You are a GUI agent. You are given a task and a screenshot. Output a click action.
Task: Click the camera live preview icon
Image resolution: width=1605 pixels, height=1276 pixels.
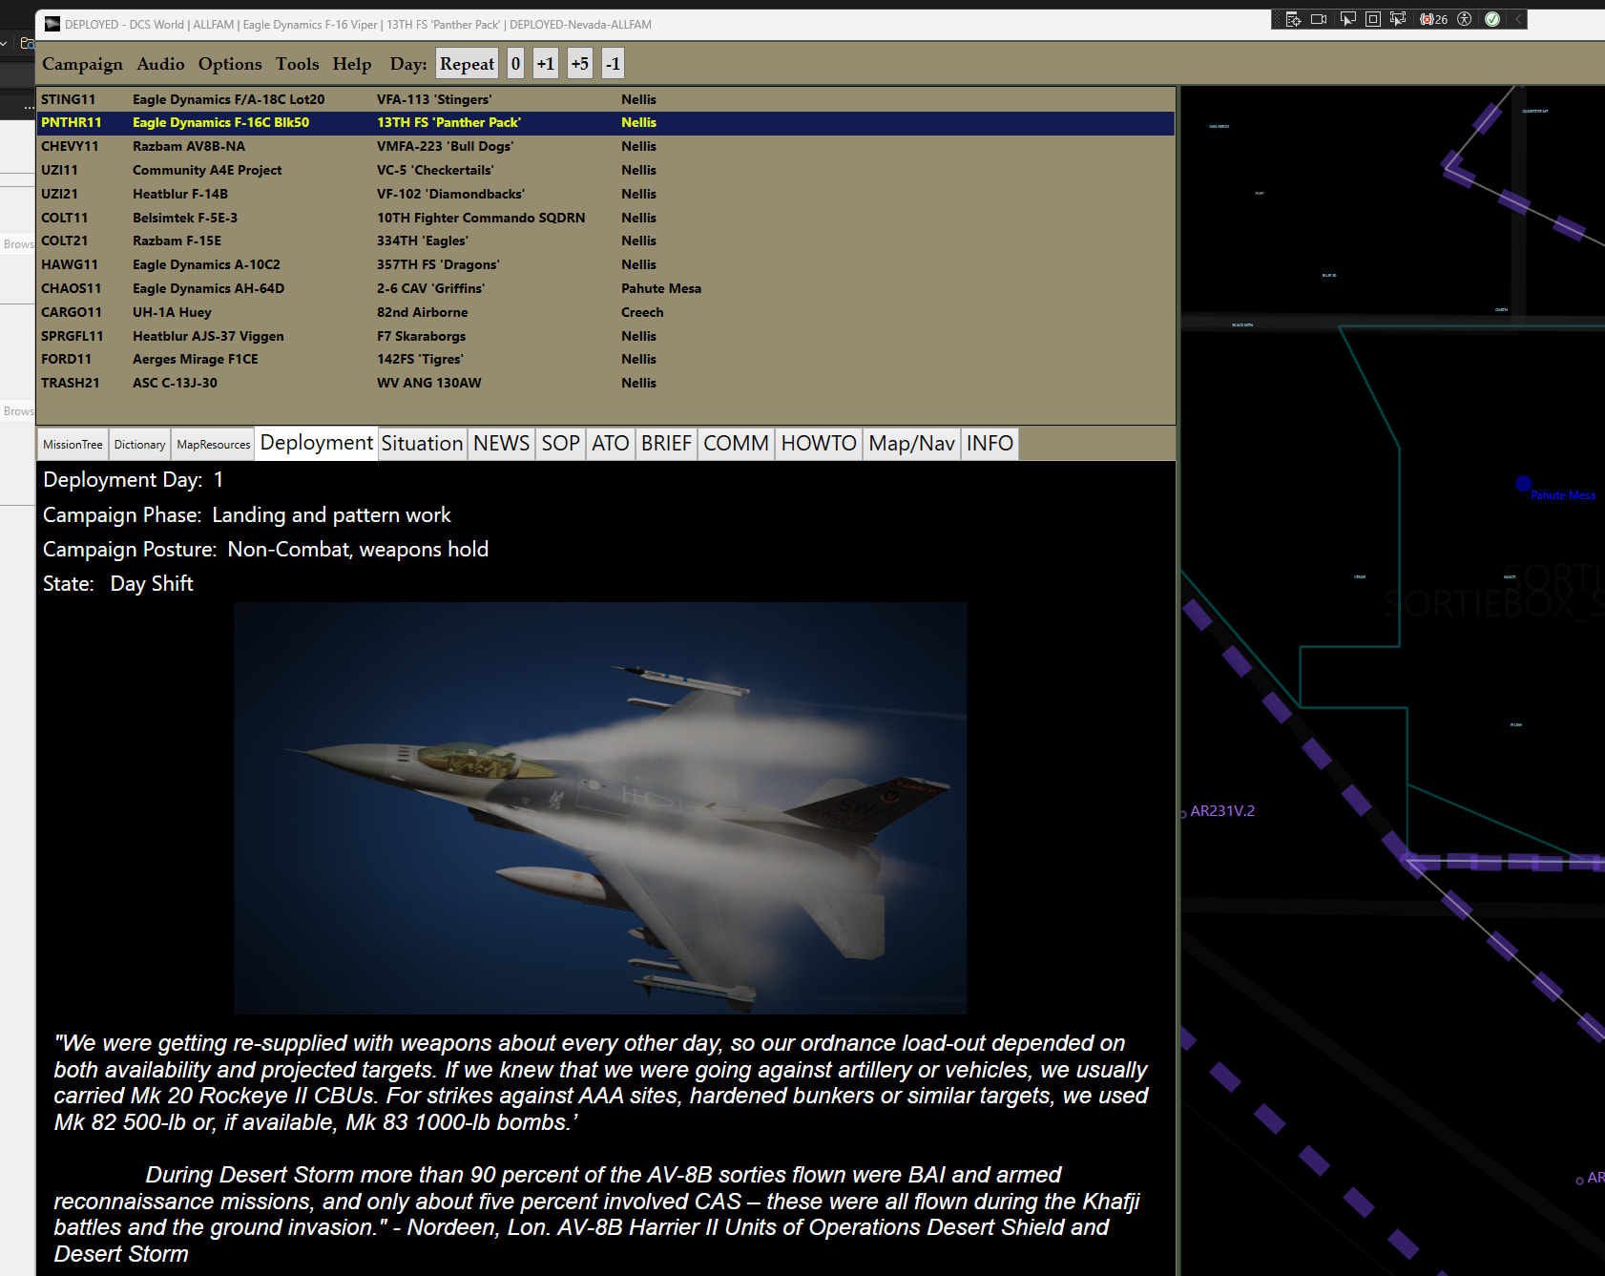pos(1319,19)
